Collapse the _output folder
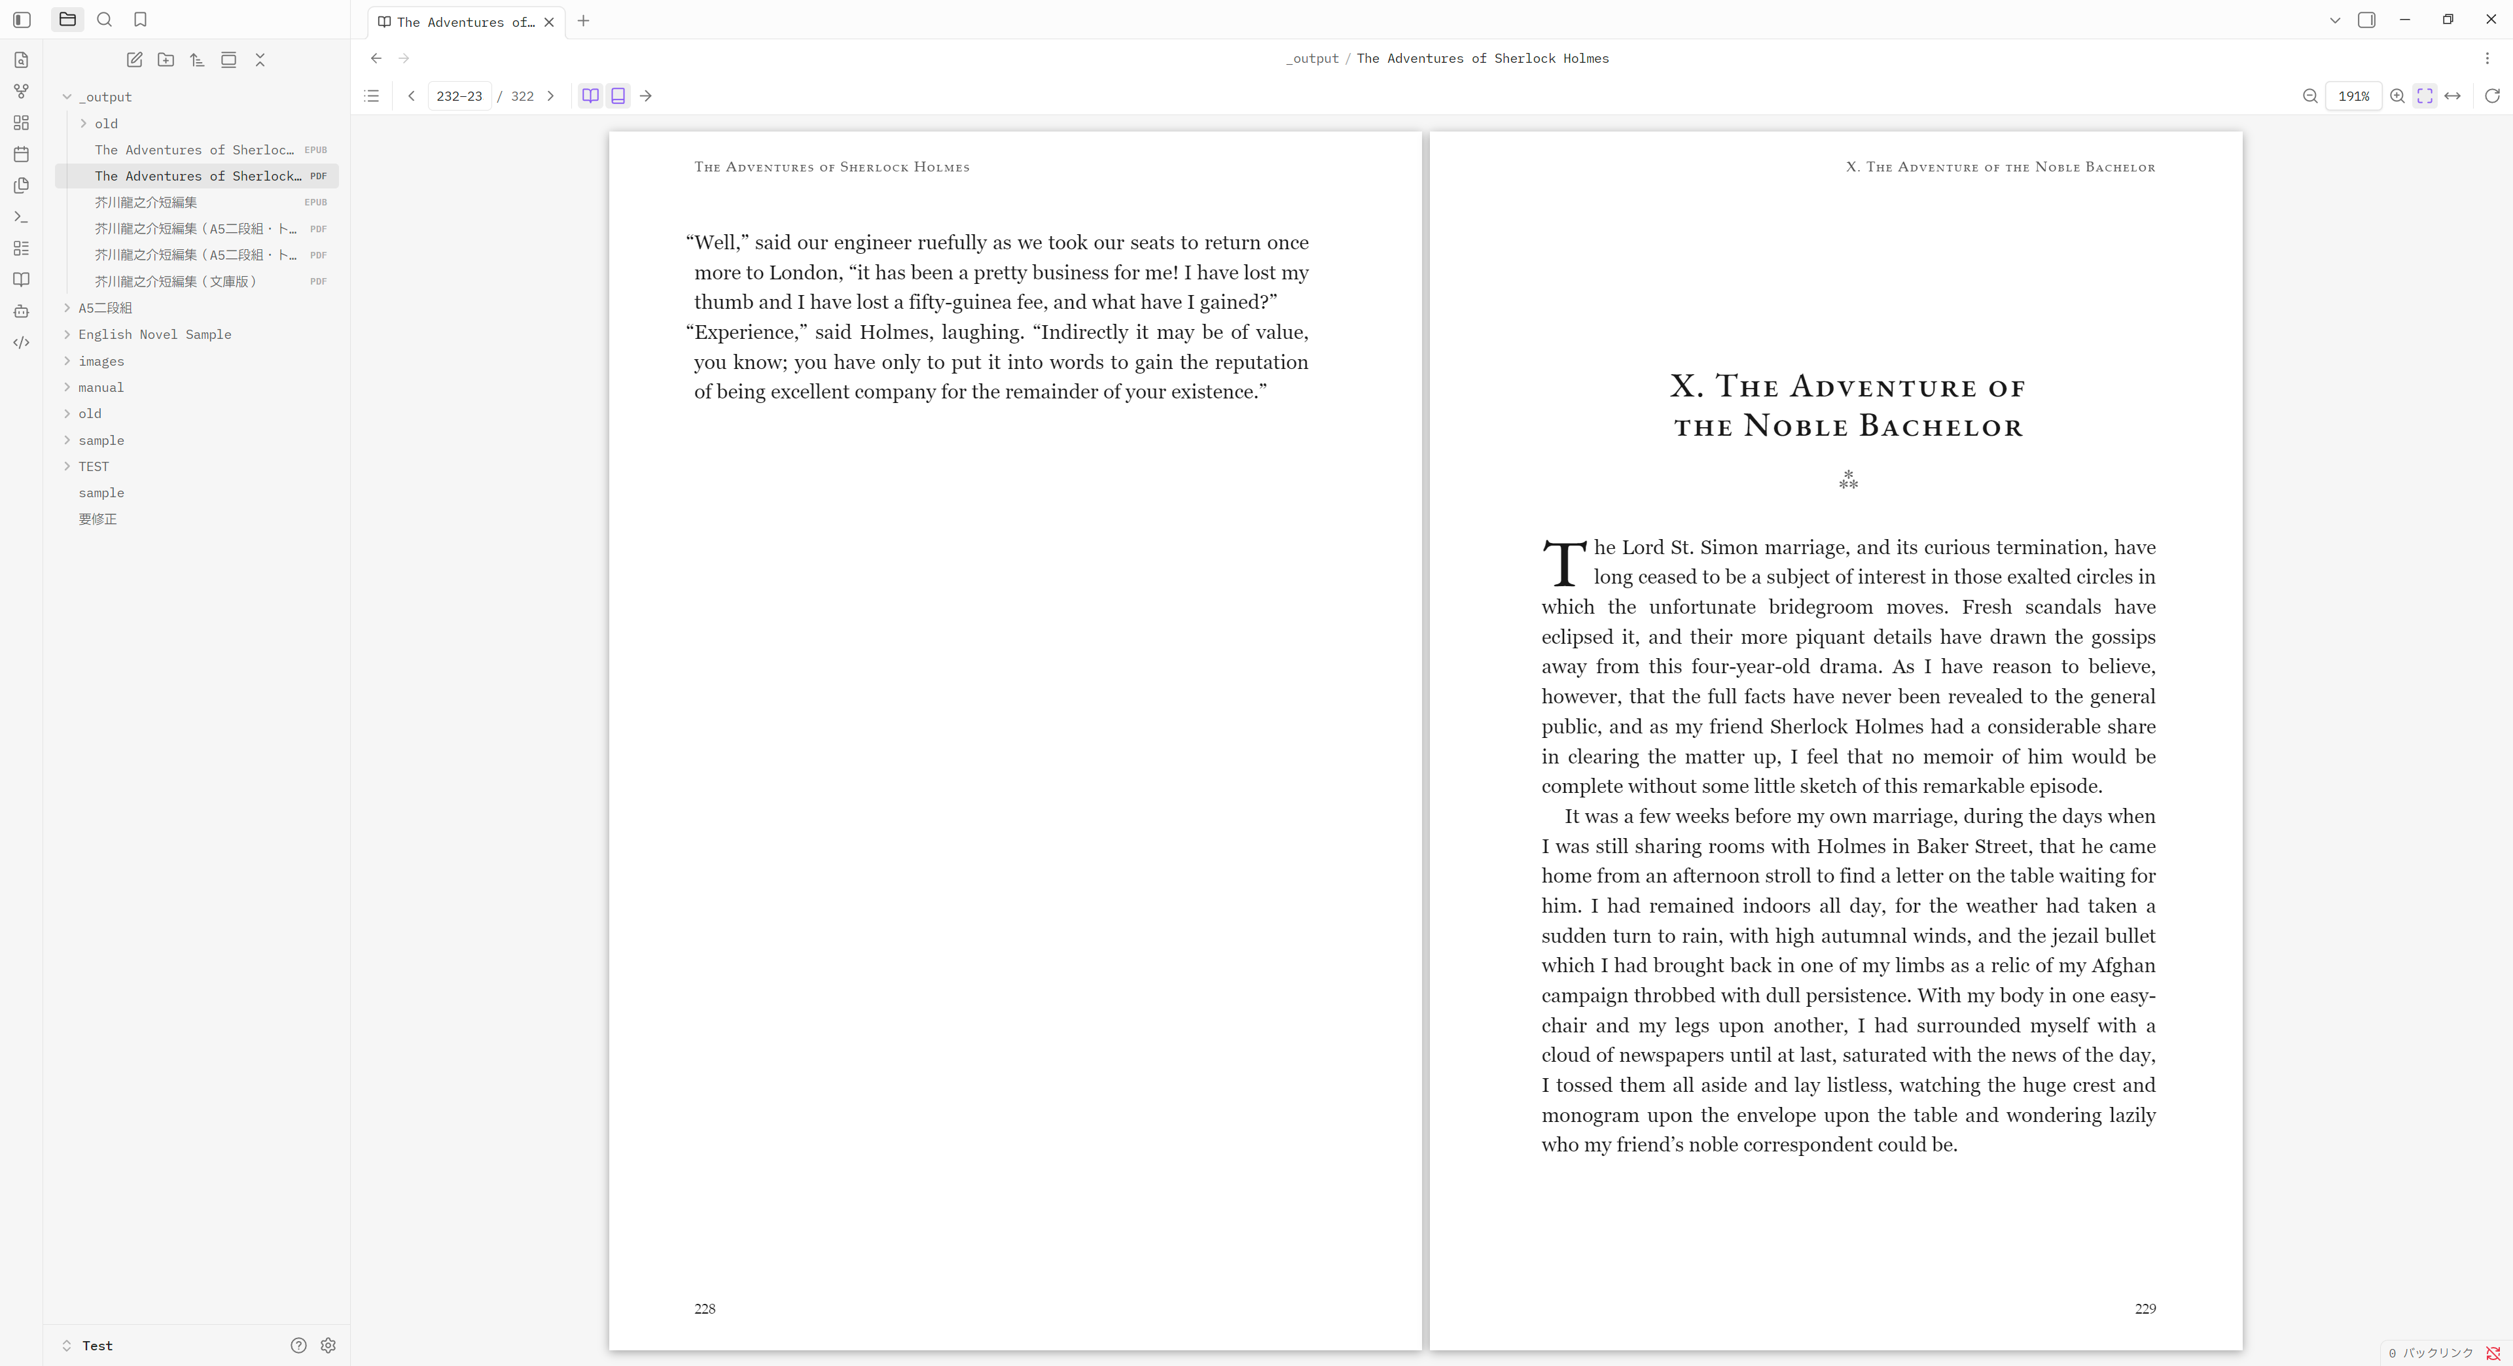This screenshot has height=1366, width=2513. [67, 97]
